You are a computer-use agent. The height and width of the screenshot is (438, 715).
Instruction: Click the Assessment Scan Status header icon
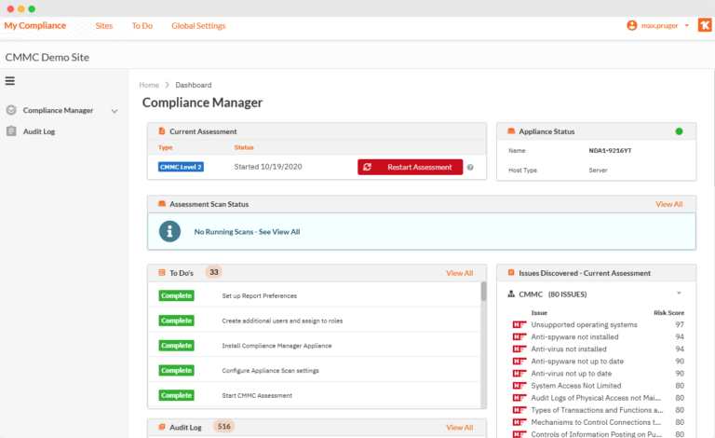pos(161,204)
